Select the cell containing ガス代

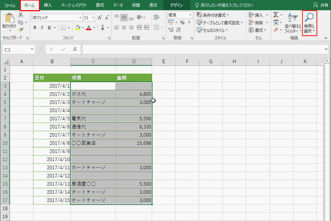point(93,94)
